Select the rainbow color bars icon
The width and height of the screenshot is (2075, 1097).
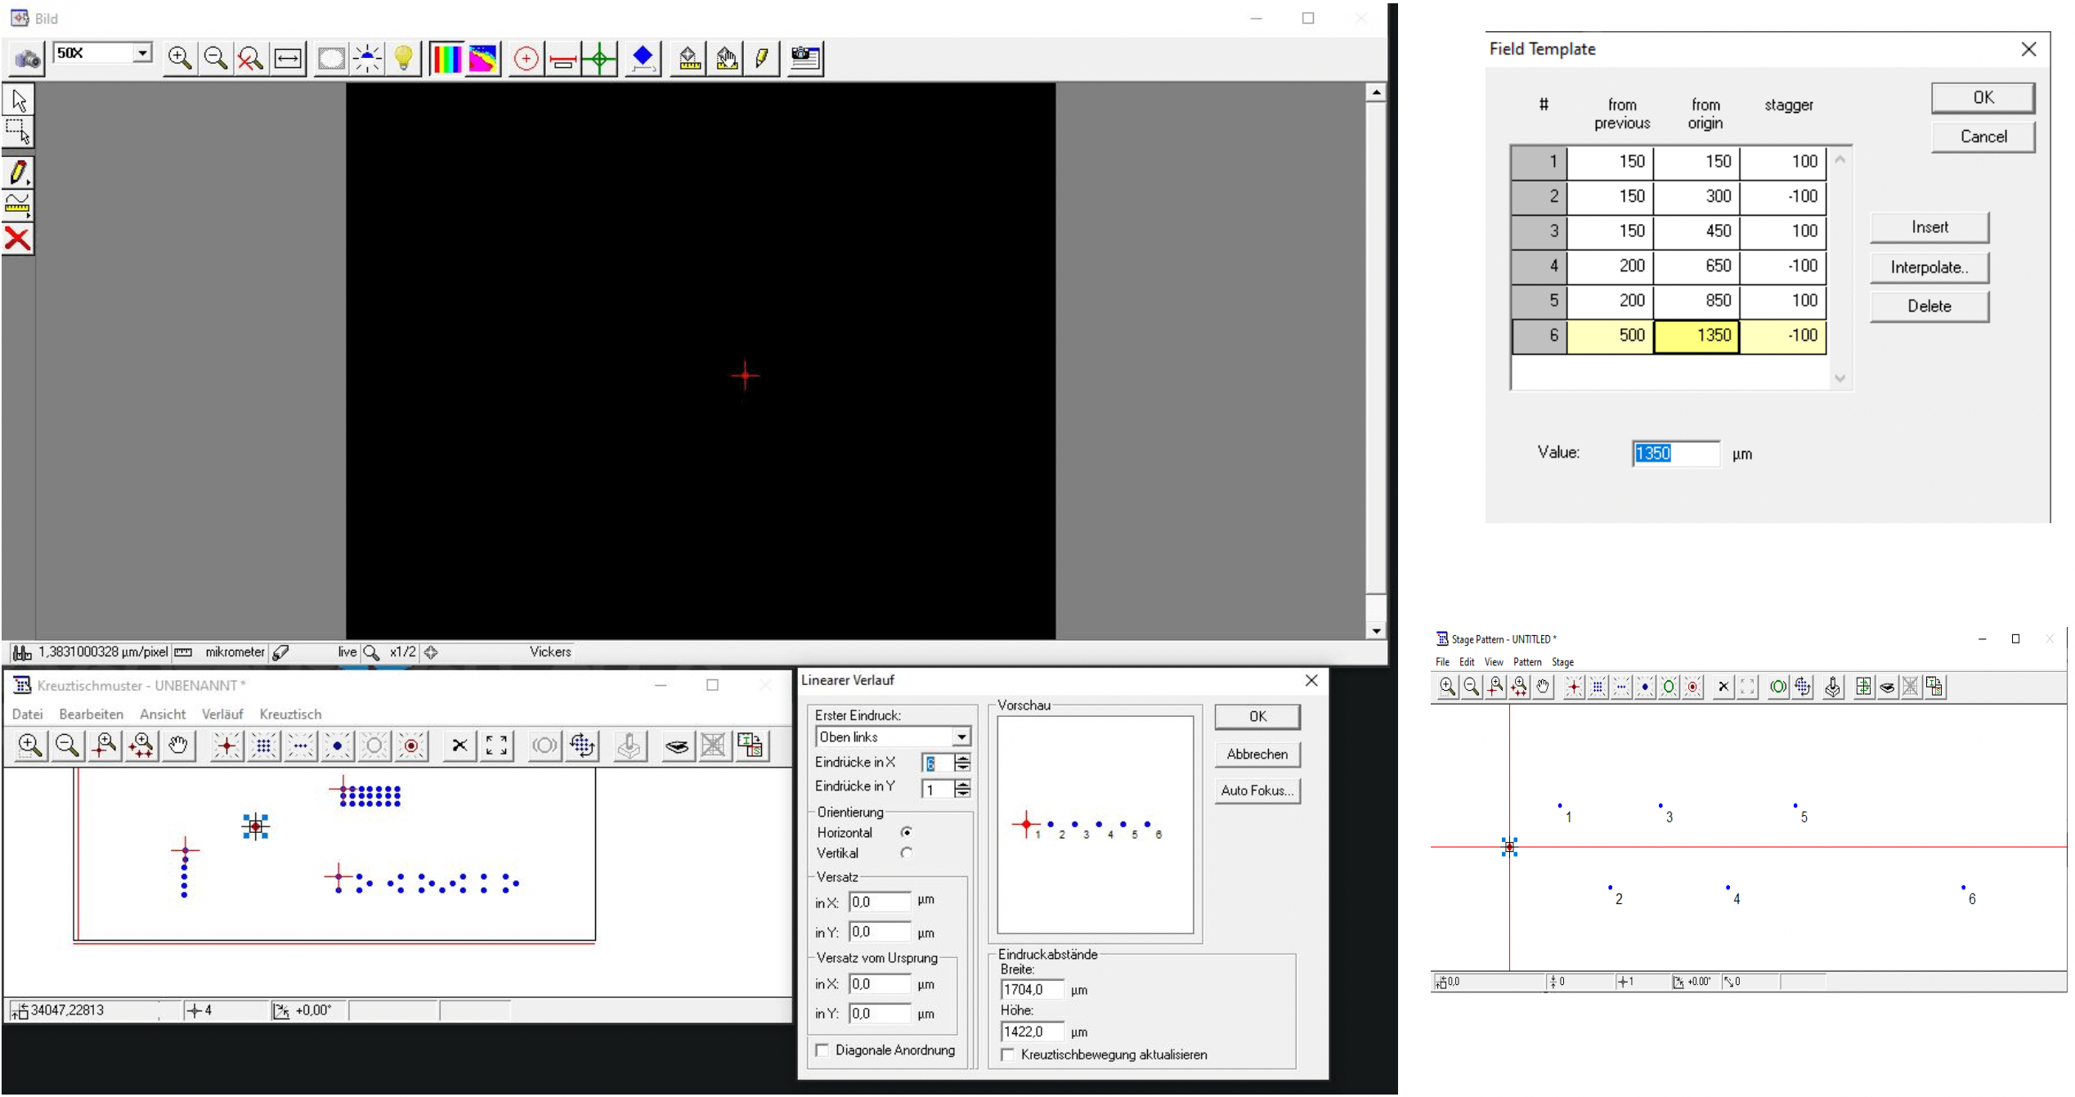pyautogui.click(x=446, y=59)
